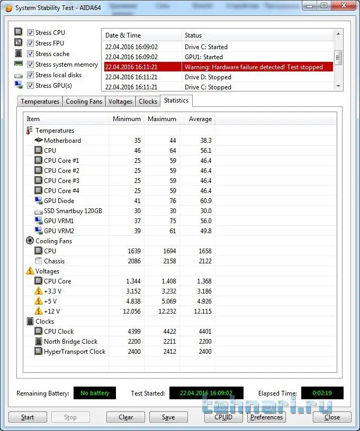Click the Voltages lightning icon in the list
Image resolution: width=360 pixels, height=431 pixels.
[x=30, y=271]
